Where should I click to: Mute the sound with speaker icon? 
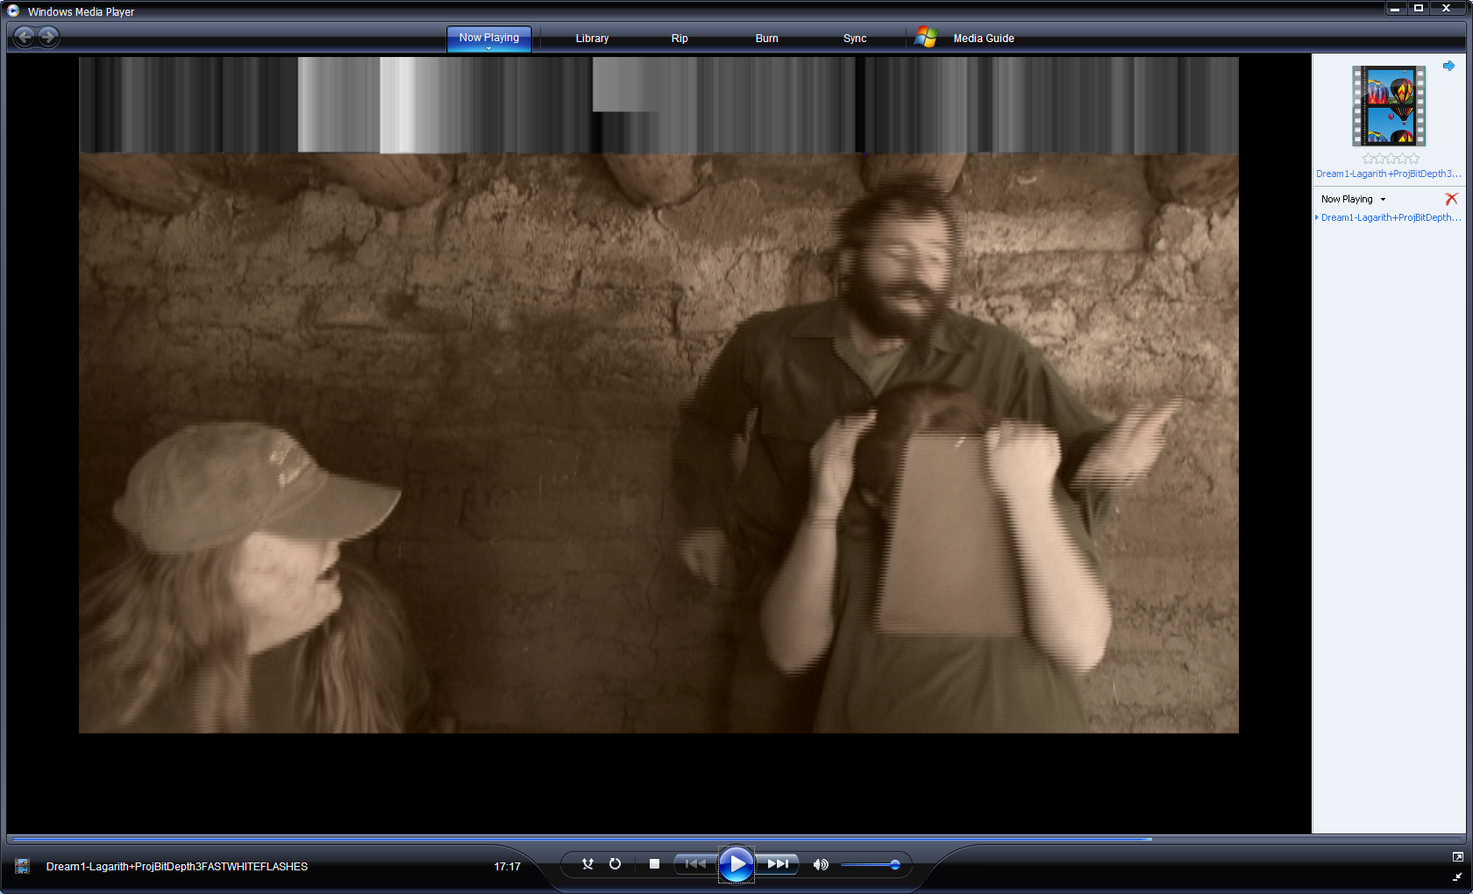(821, 864)
